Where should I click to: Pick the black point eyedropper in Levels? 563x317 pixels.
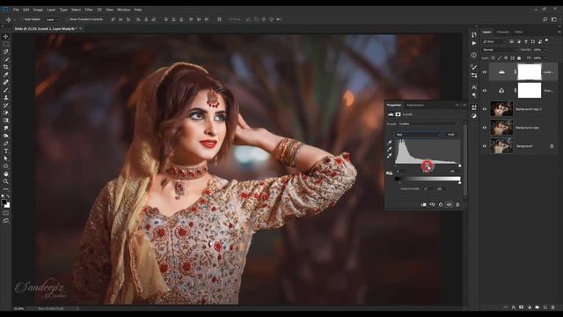[x=390, y=143]
